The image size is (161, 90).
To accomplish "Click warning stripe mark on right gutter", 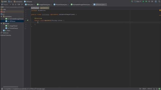I will click(x=160, y=15).
